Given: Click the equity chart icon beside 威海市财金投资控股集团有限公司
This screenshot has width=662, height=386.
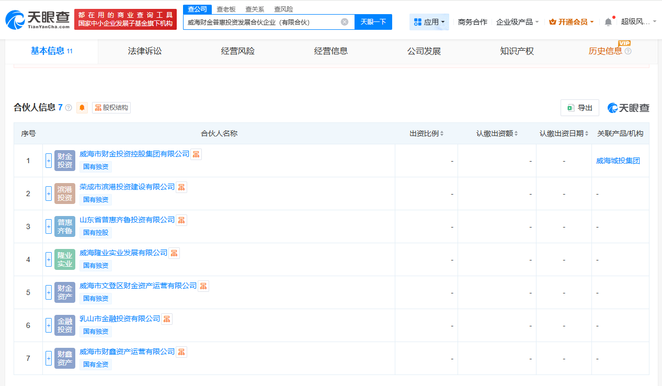Looking at the screenshot, I should 196,154.
